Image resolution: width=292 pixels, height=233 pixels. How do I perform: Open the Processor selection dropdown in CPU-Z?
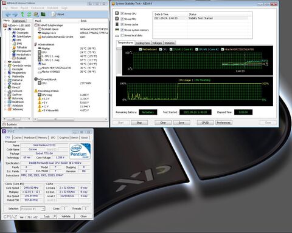33,209
